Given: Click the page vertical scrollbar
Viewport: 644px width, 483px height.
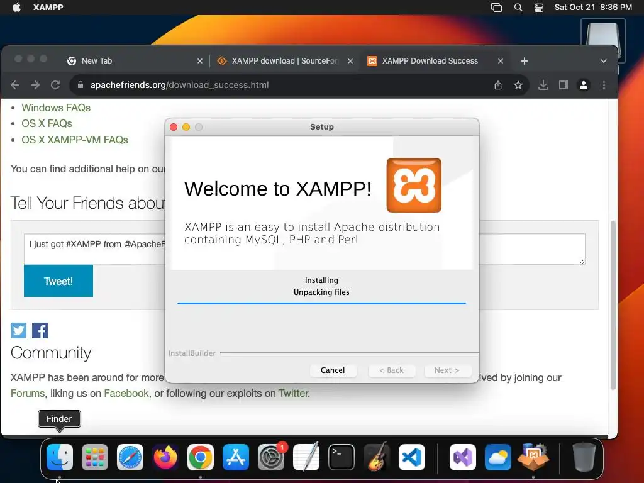Looking at the screenshot, I should 613,305.
